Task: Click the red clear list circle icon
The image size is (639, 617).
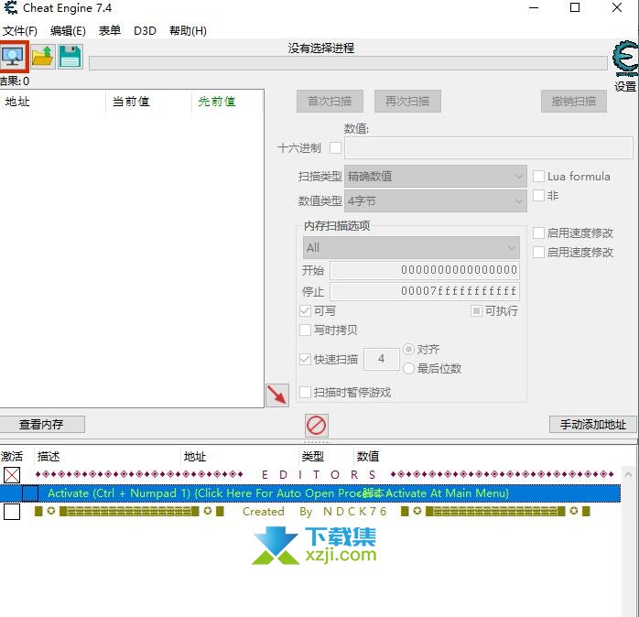Action: (x=316, y=426)
